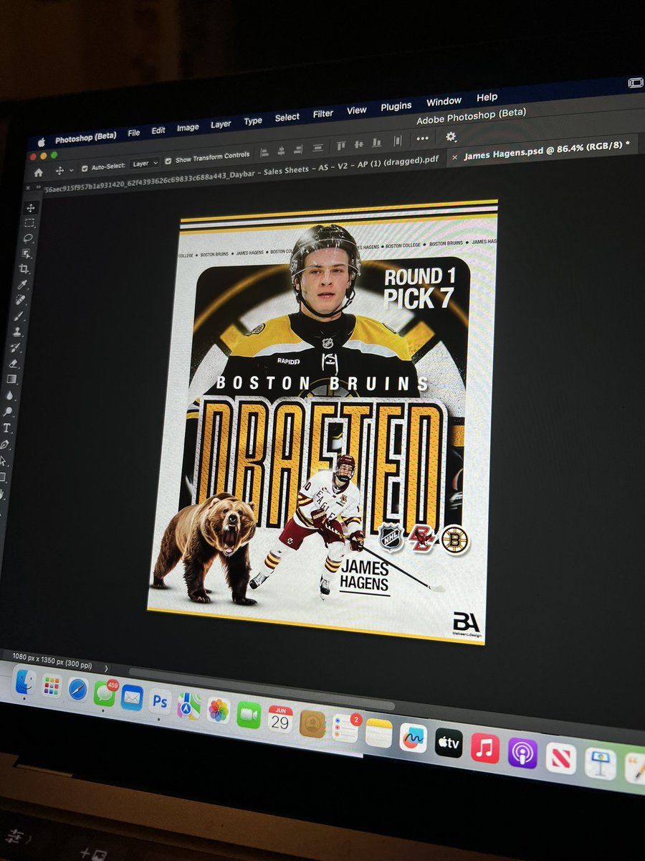Click the Move tool preset icon in options bar

tap(60, 170)
